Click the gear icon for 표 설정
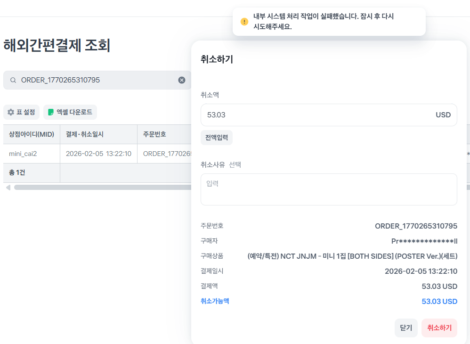 (x=11, y=112)
